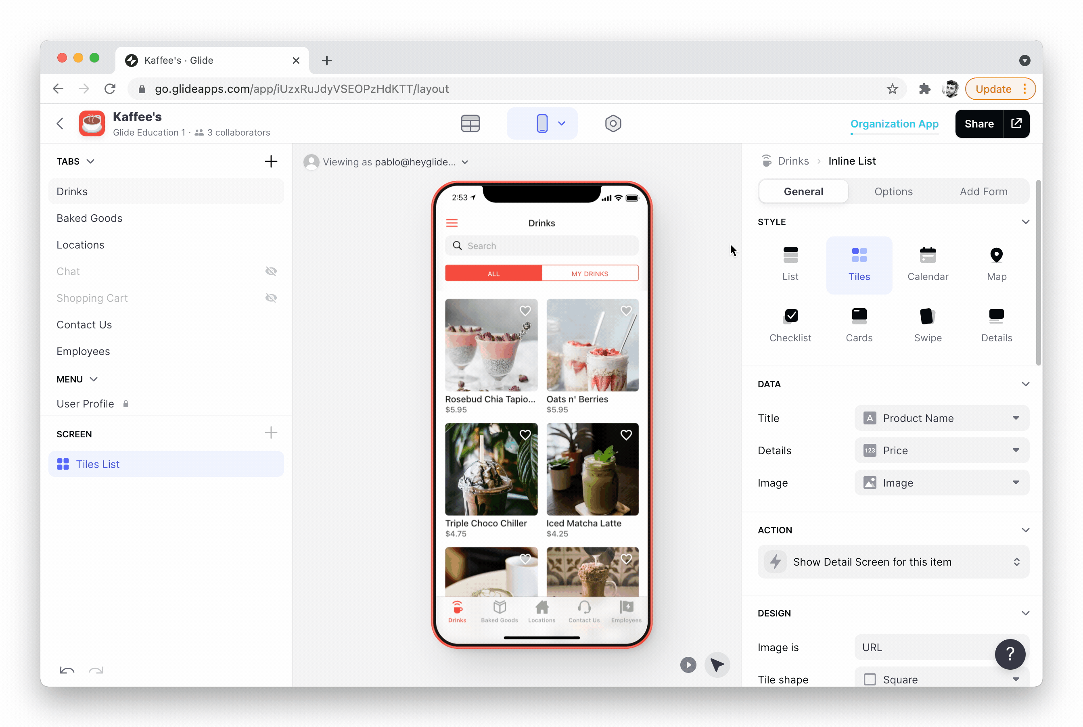Open app settings hexagon icon
The width and height of the screenshot is (1083, 727).
(x=613, y=123)
